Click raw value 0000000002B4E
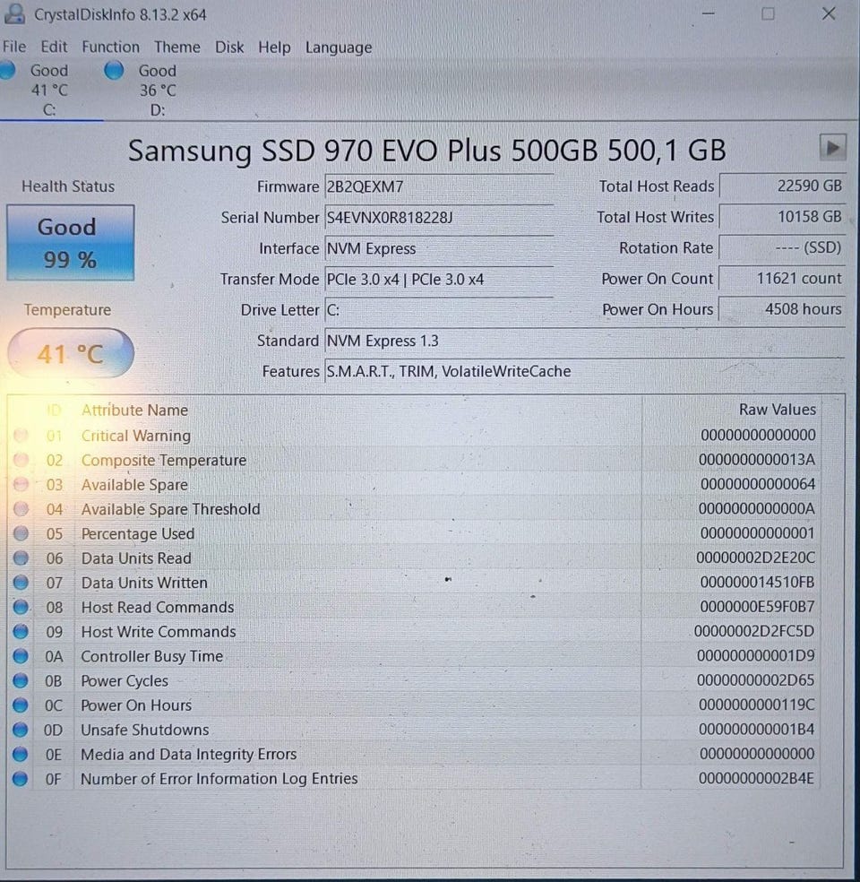This screenshot has height=882, width=860. (x=756, y=779)
